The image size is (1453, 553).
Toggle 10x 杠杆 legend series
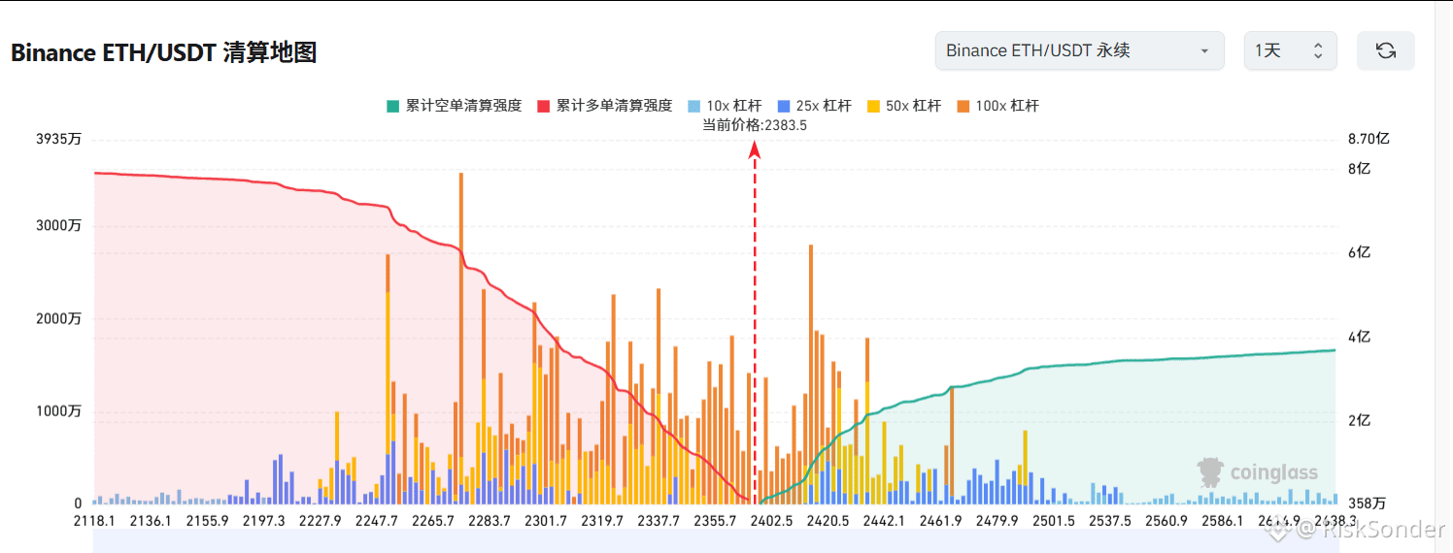(x=725, y=106)
